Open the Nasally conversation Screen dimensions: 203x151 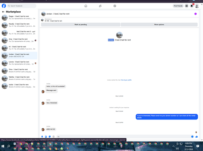click(19, 25)
